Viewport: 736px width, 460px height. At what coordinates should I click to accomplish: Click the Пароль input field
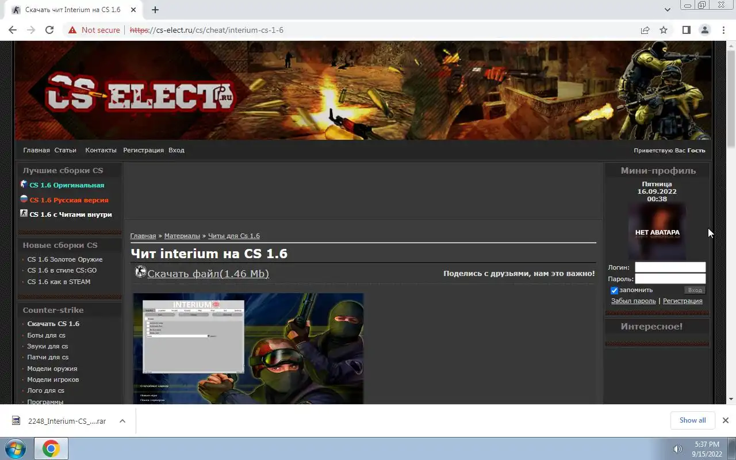670,279
